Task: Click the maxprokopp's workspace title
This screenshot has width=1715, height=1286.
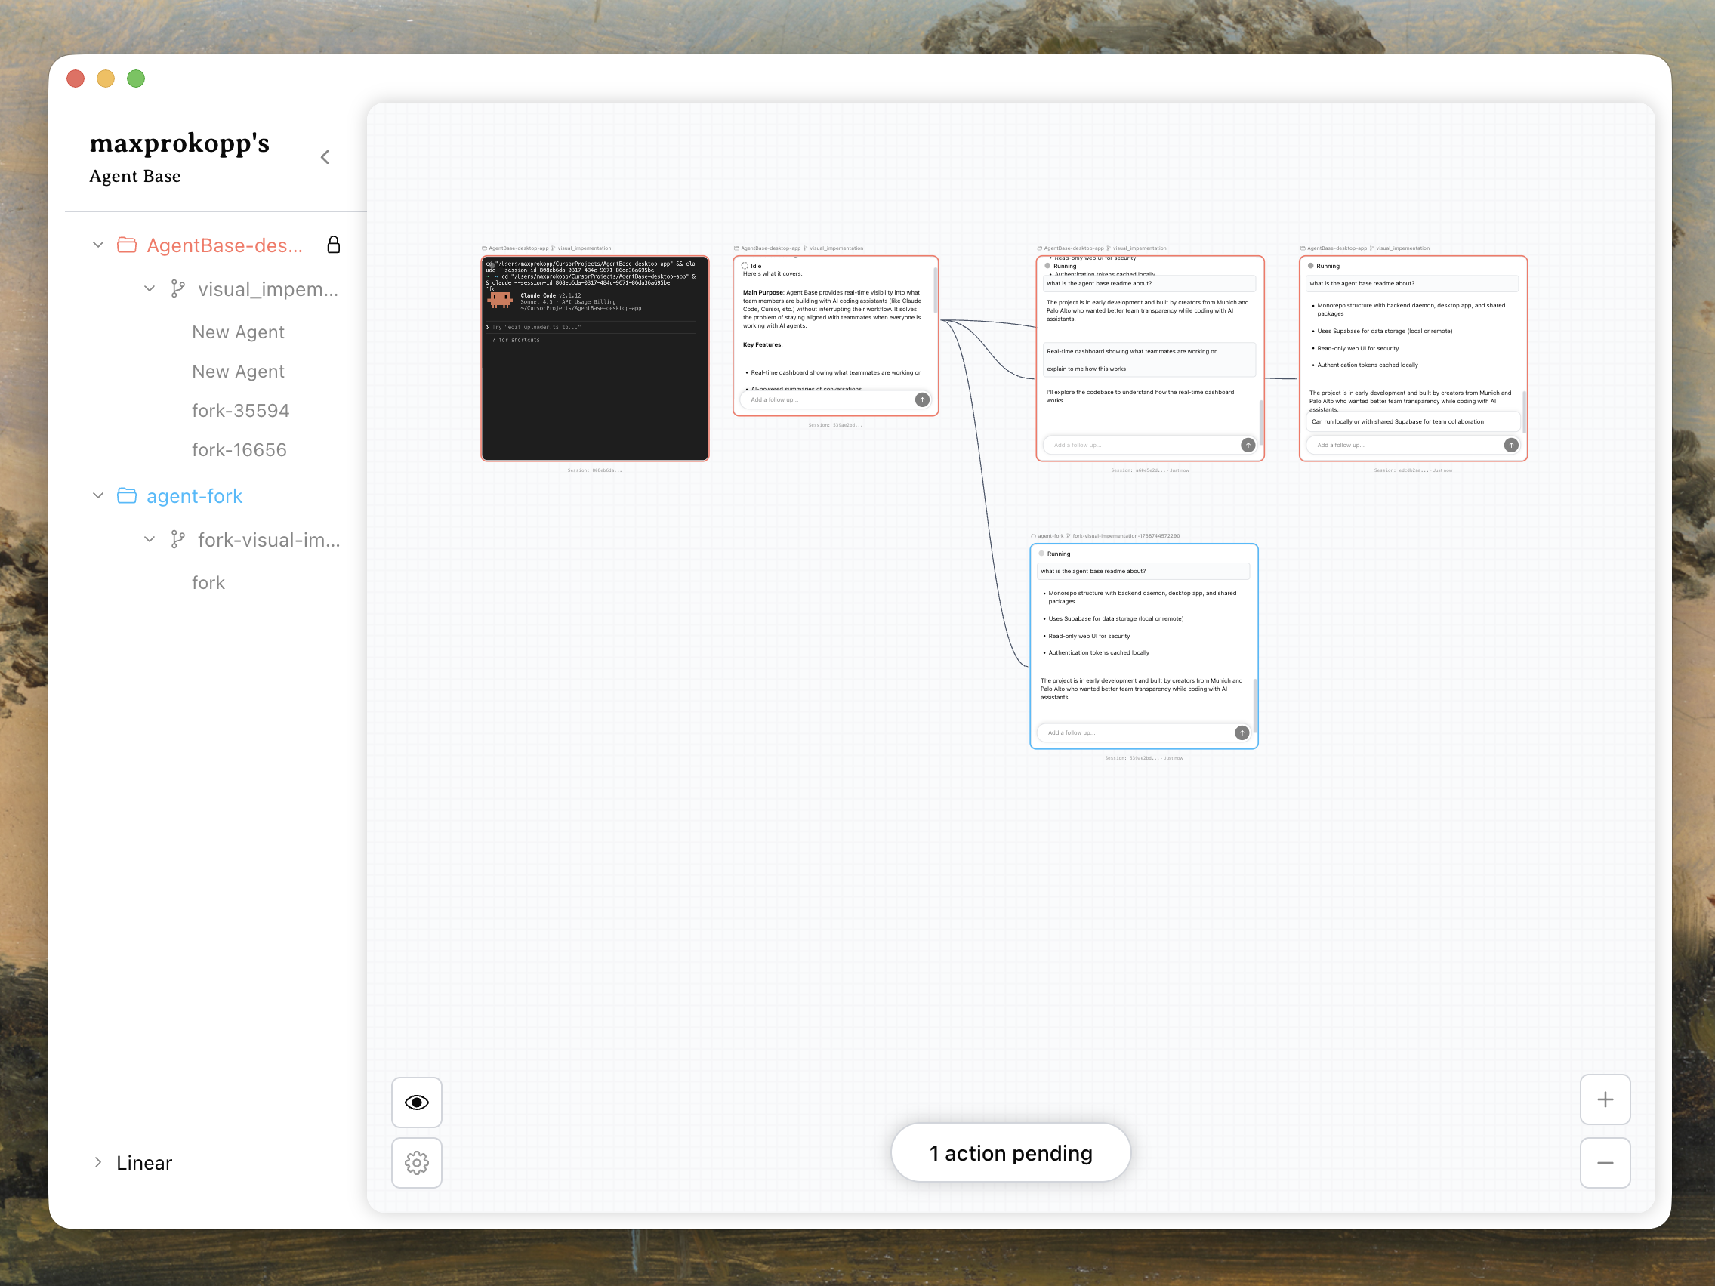Action: pyautogui.click(x=179, y=143)
